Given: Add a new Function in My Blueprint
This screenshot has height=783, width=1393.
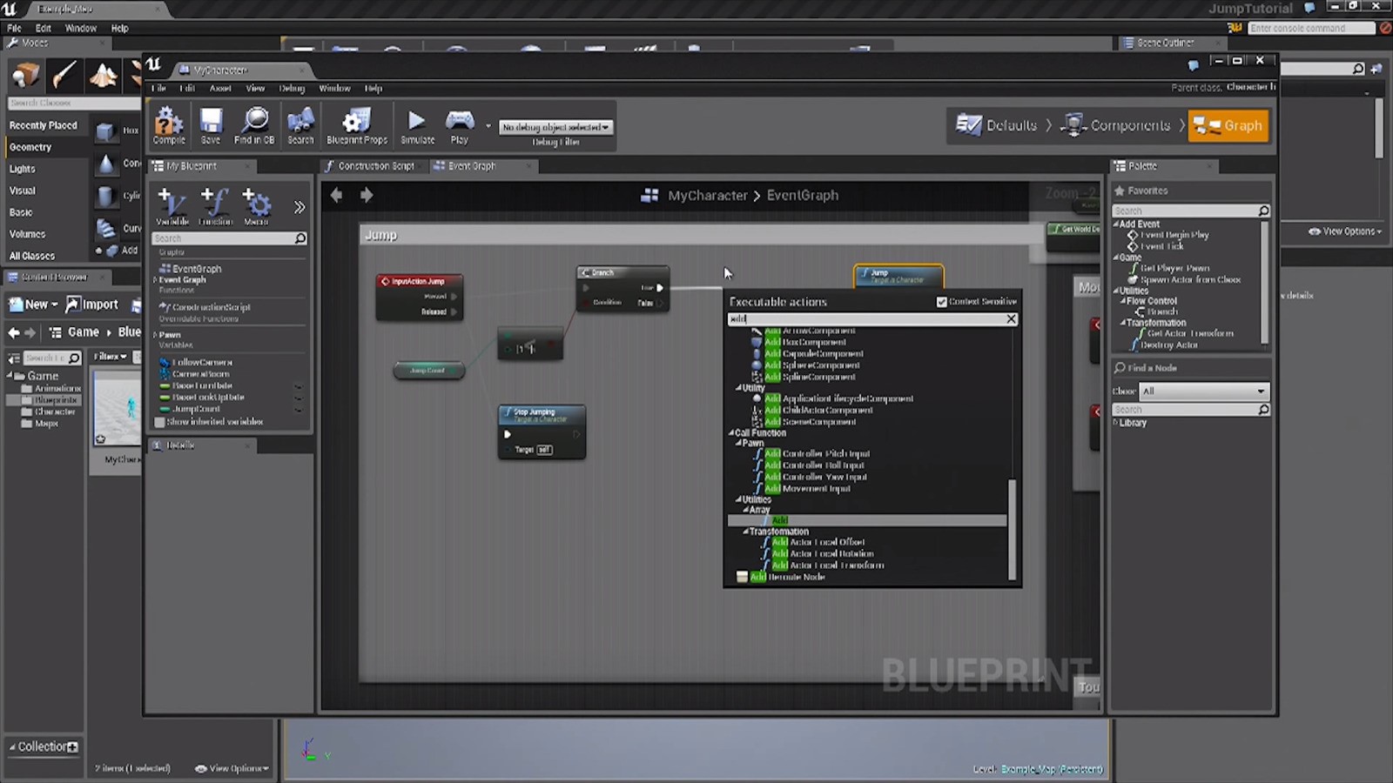Looking at the screenshot, I should click(215, 206).
